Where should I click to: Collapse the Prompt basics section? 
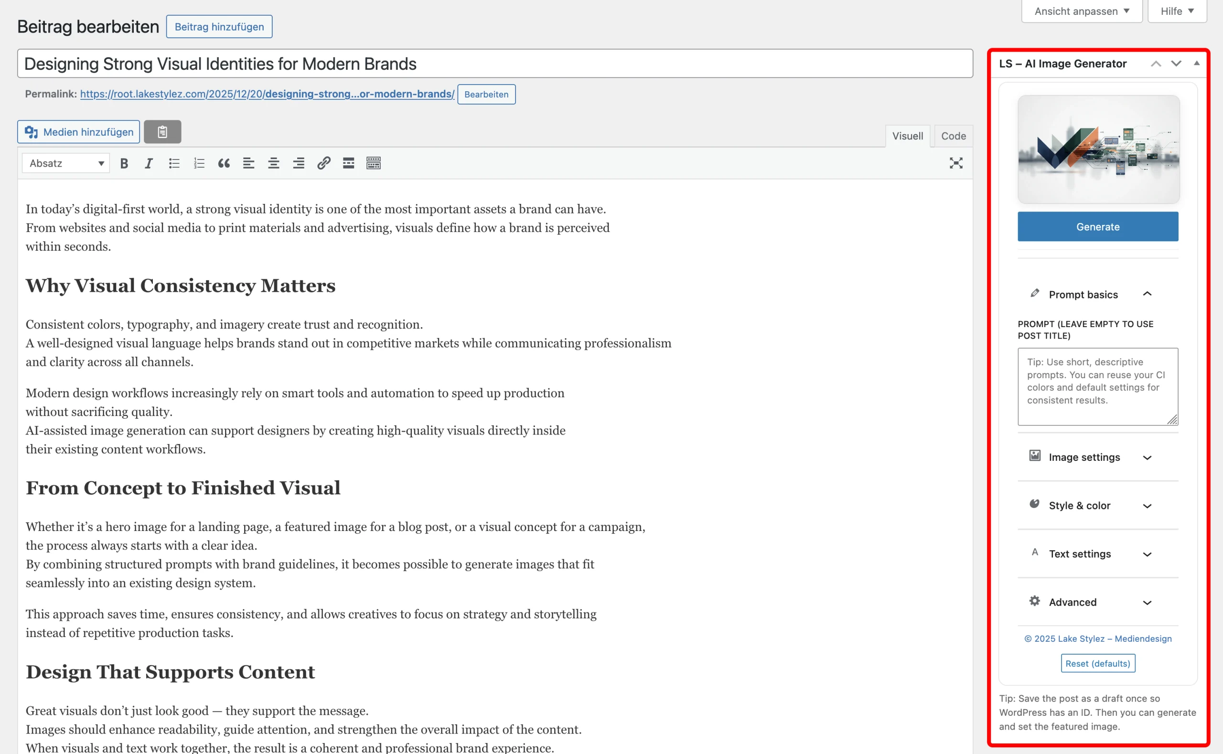coord(1148,294)
